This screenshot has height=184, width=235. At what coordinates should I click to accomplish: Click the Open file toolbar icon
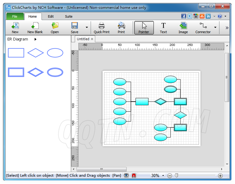click(x=55, y=28)
